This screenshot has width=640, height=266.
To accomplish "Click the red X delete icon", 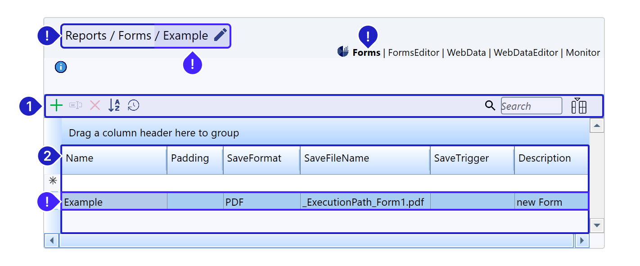I will coord(95,106).
